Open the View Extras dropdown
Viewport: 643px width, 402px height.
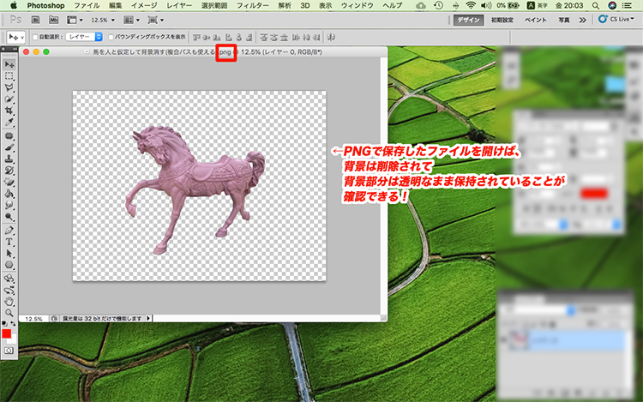coord(75,20)
